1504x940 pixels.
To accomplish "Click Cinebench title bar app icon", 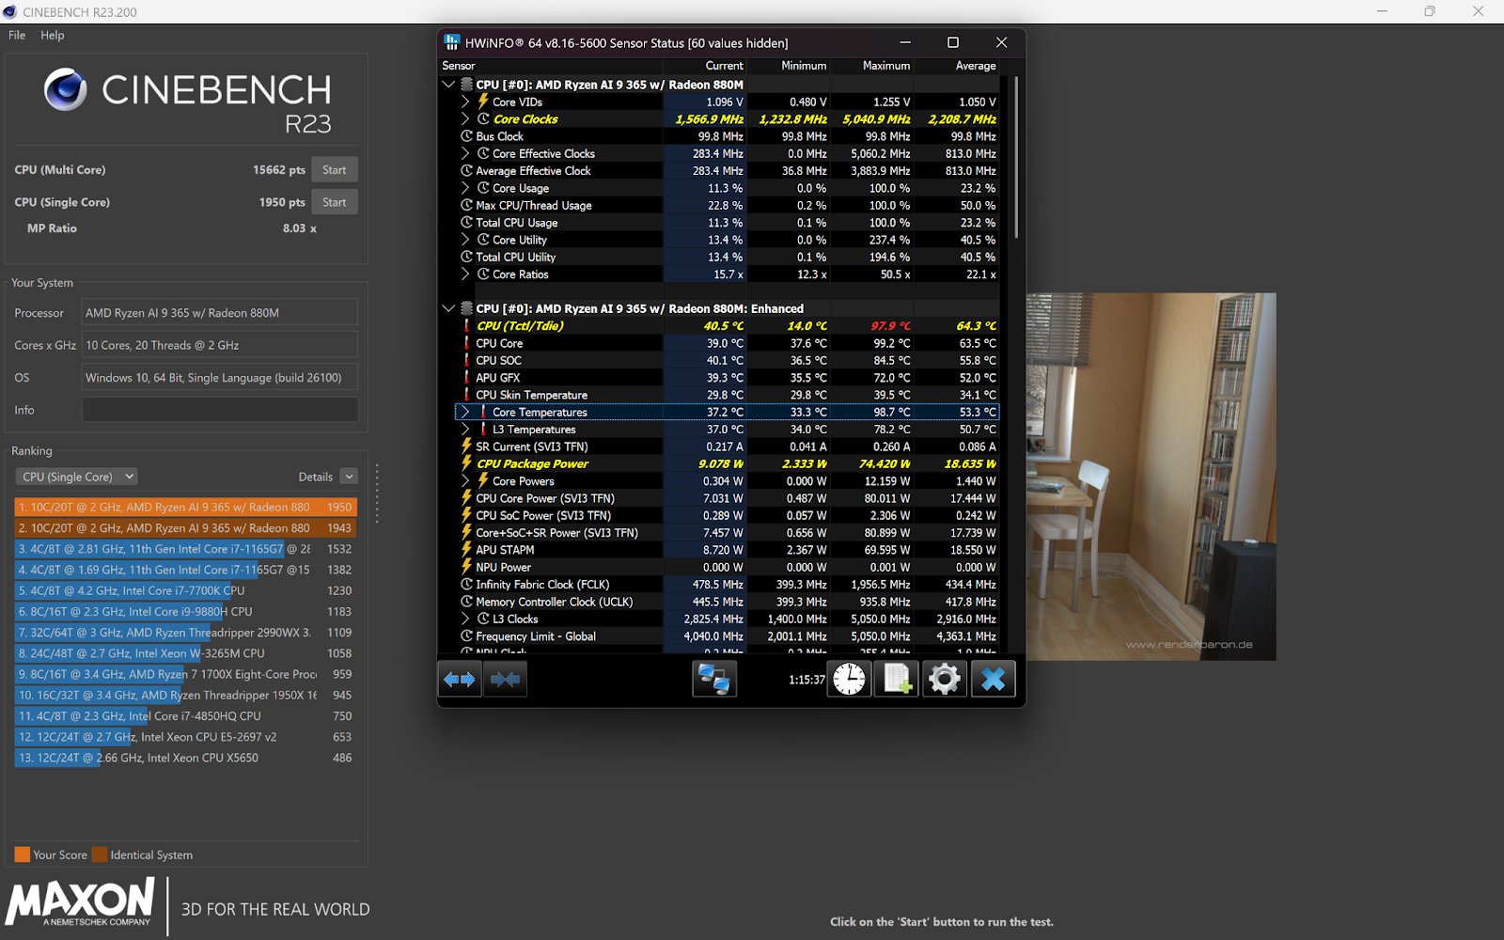I will (10, 12).
